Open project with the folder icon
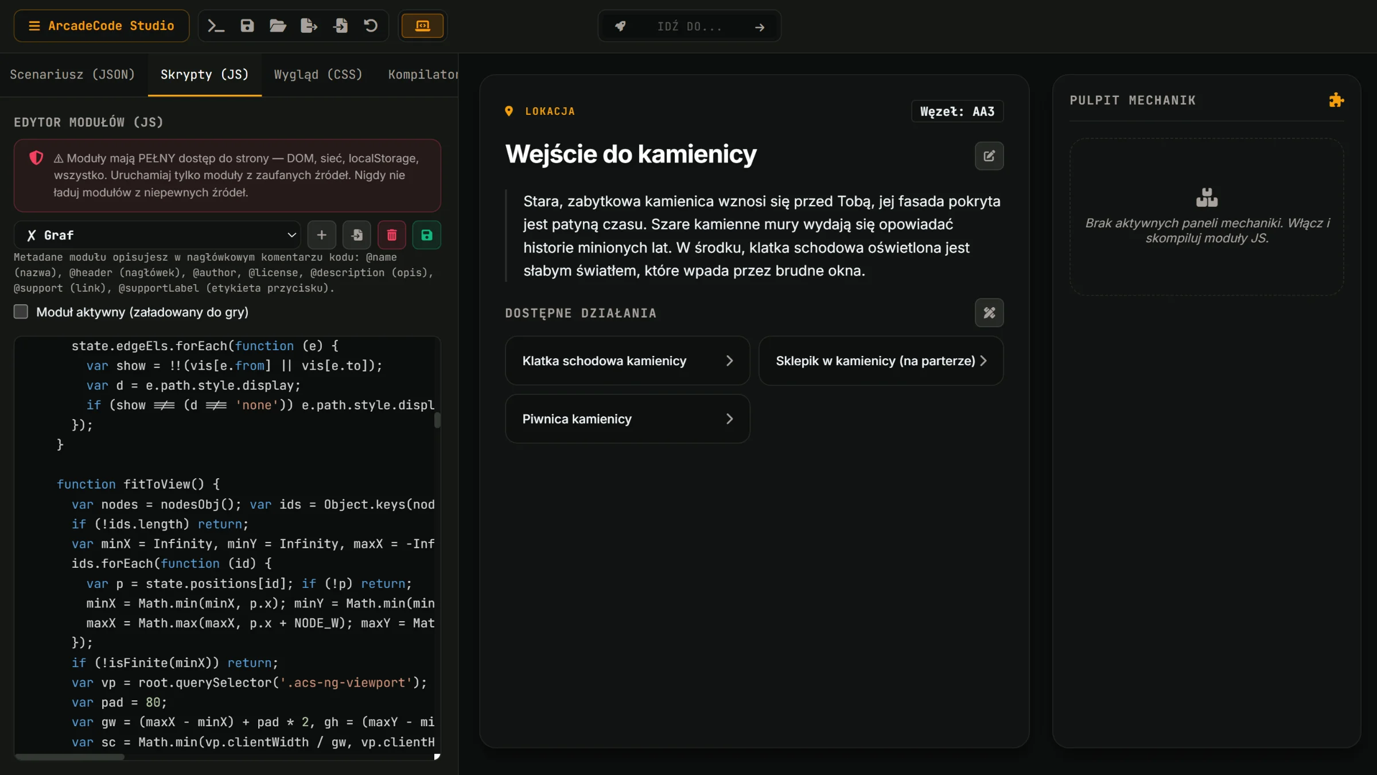The height and width of the screenshot is (775, 1377). 278,26
